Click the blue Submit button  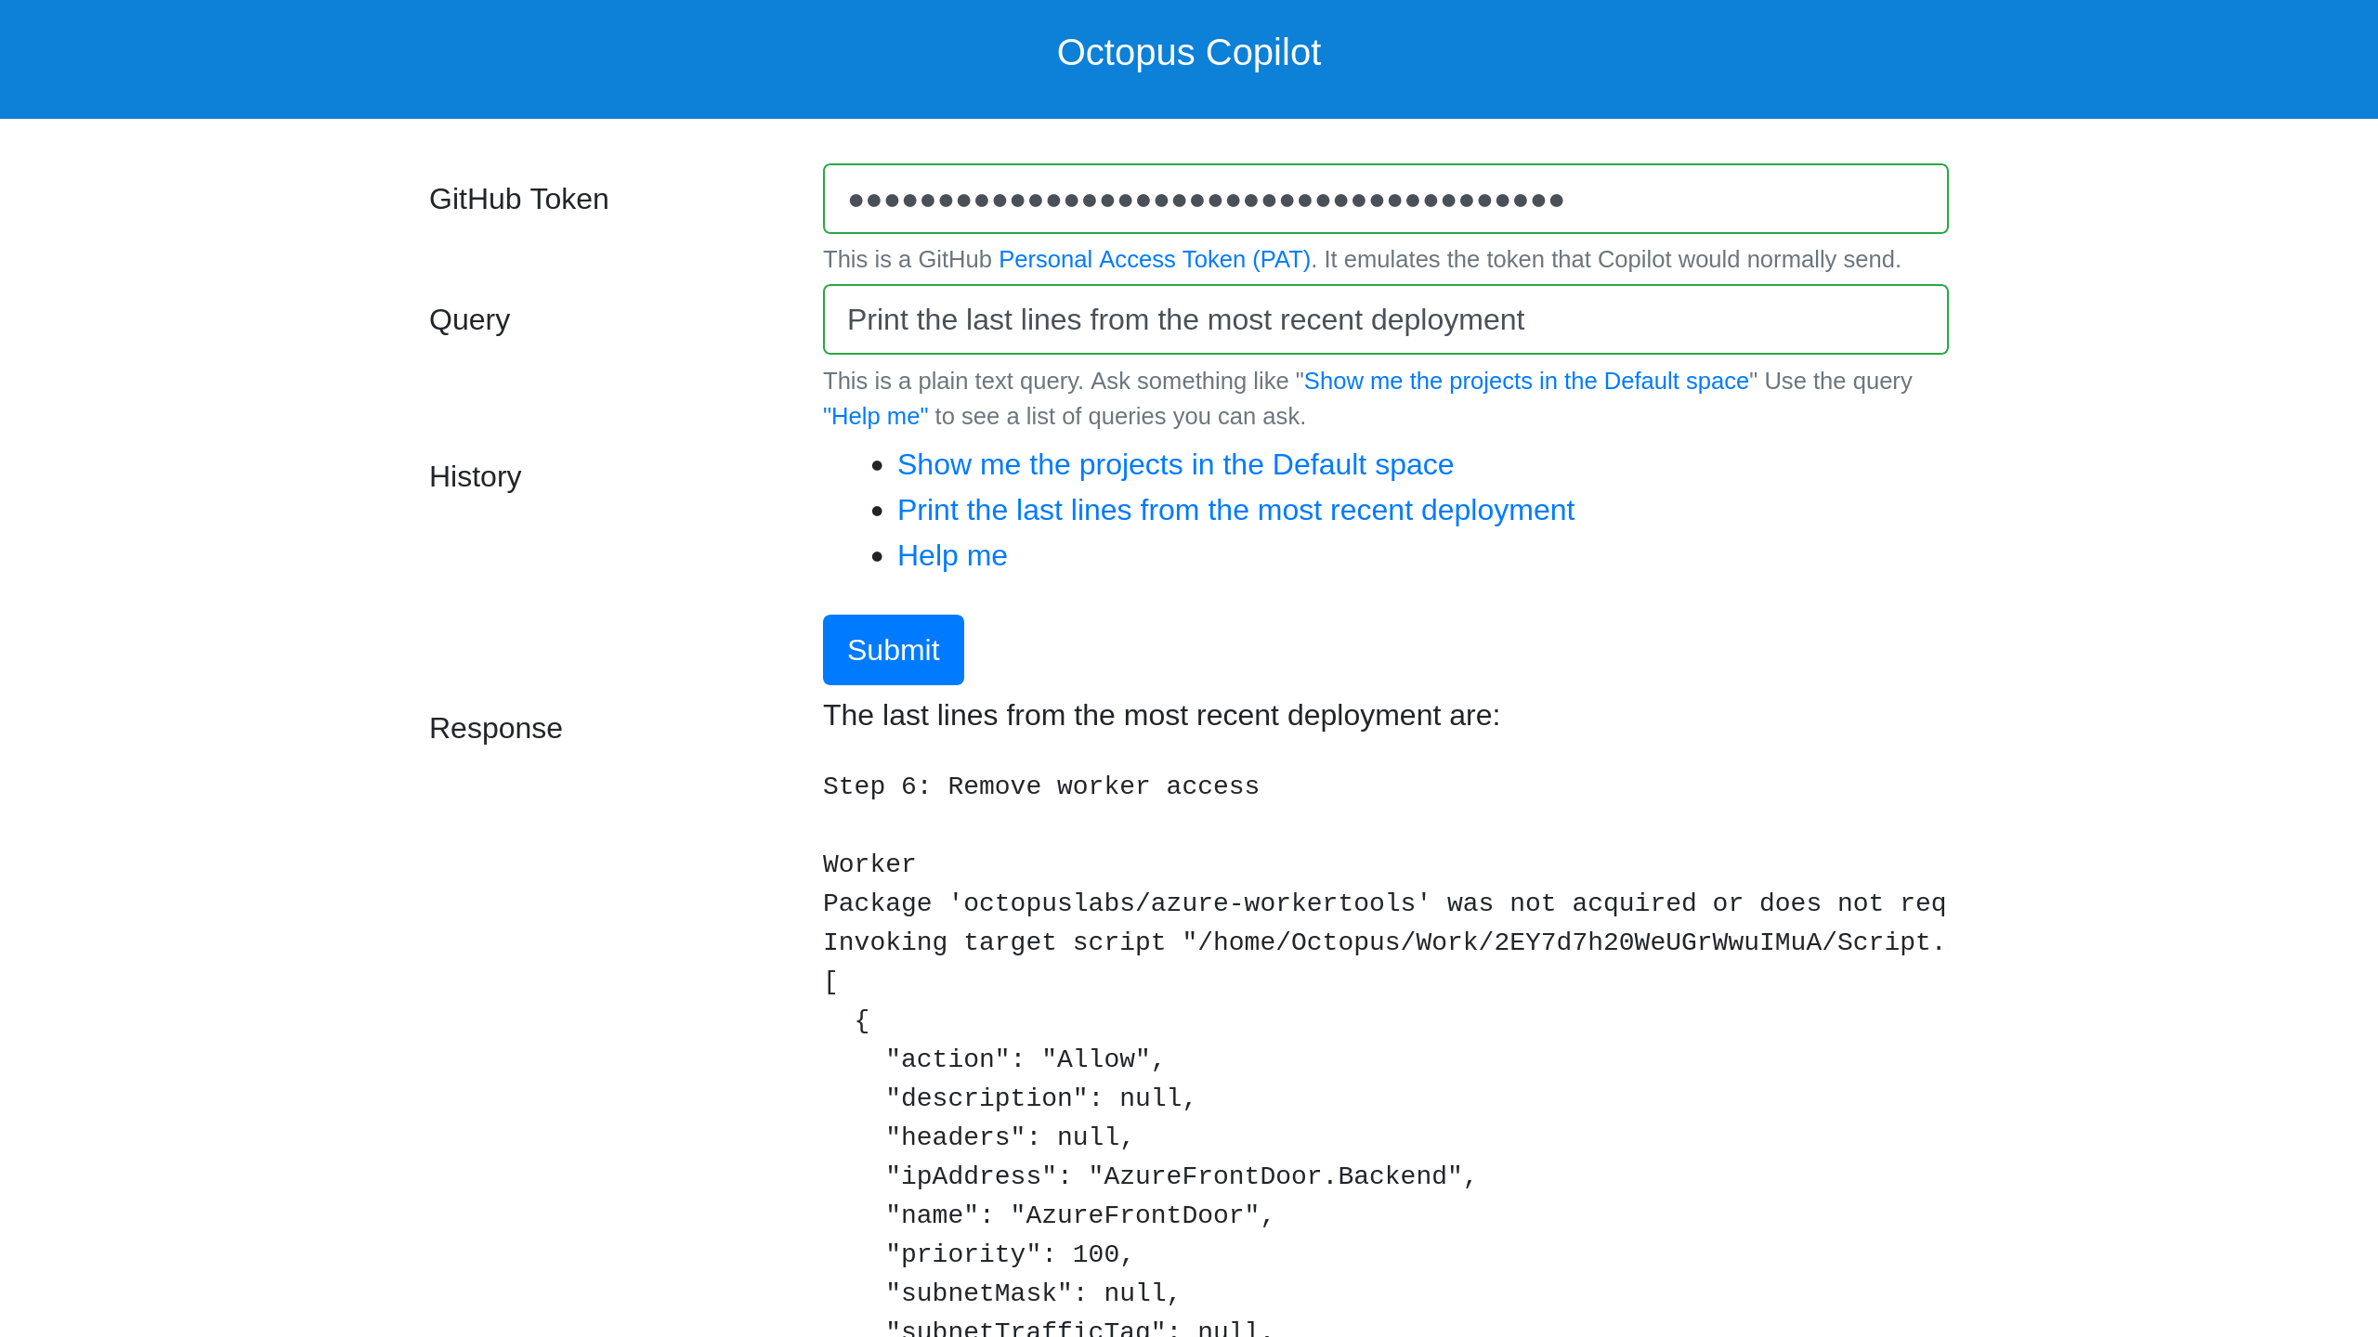[893, 650]
